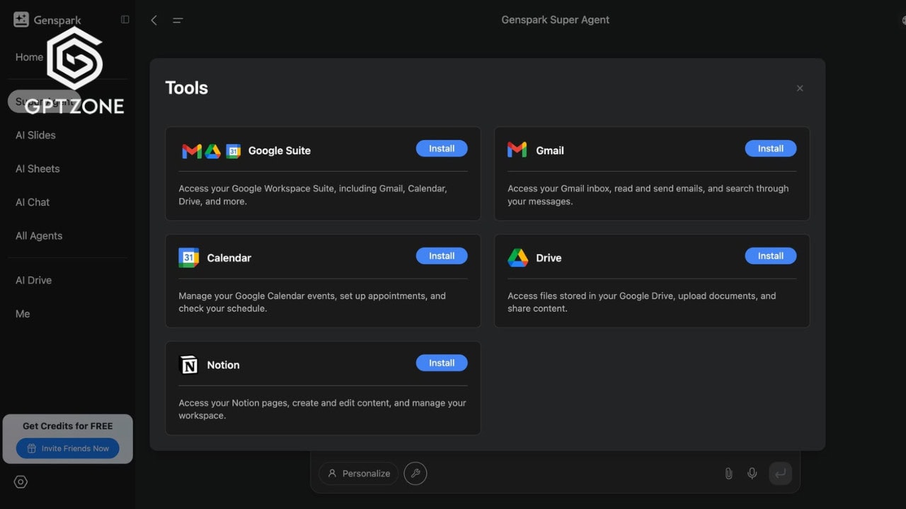906x509 pixels.
Task: Install the Drive tool
Action: pos(771,256)
